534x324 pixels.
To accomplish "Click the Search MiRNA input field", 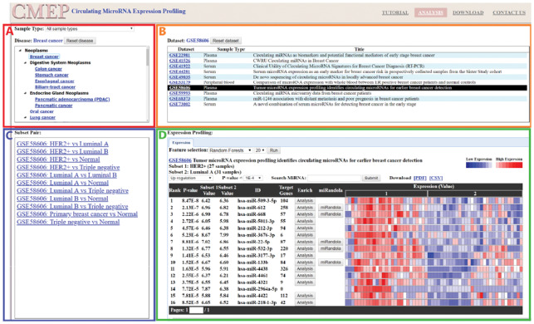I will click(334, 178).
